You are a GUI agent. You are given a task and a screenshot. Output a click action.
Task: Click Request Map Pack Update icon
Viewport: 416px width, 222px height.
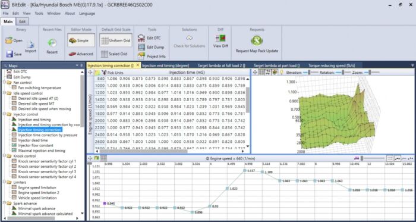click(257, 40)
